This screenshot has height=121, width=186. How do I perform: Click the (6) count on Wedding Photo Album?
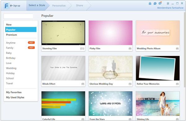(177, 48)
